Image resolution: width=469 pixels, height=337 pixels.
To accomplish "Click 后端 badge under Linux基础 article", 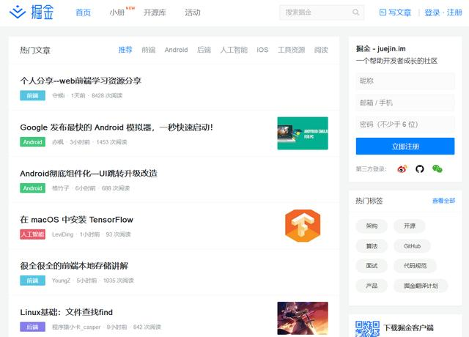I will 32,327.
